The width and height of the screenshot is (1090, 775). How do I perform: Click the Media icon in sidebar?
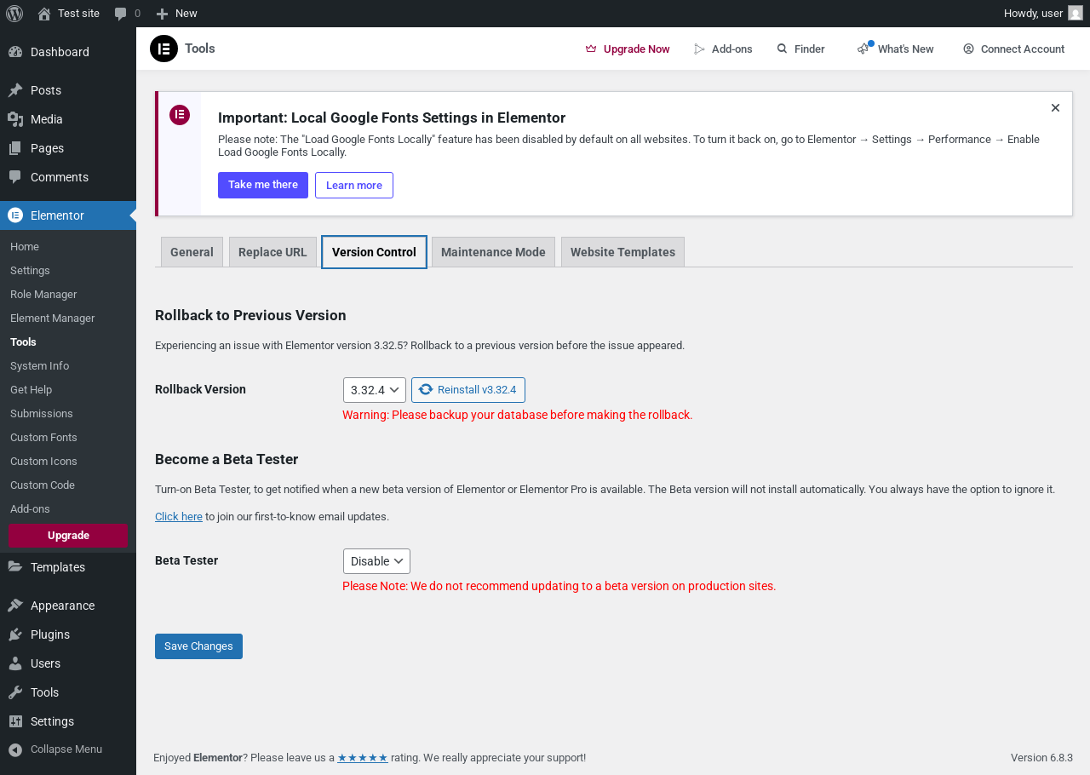tap(15, 119)
